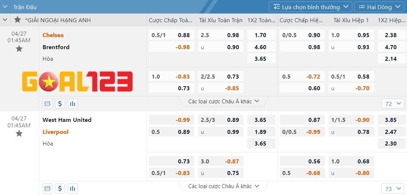Favorite the Chelsea vs Brentford match star

[19, 49]
